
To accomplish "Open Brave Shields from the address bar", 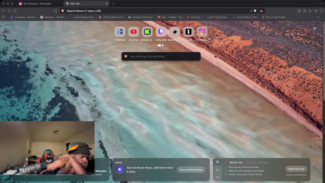I will coord(255,11).
